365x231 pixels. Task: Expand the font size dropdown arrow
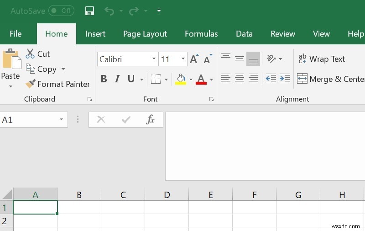pos(183,59)
